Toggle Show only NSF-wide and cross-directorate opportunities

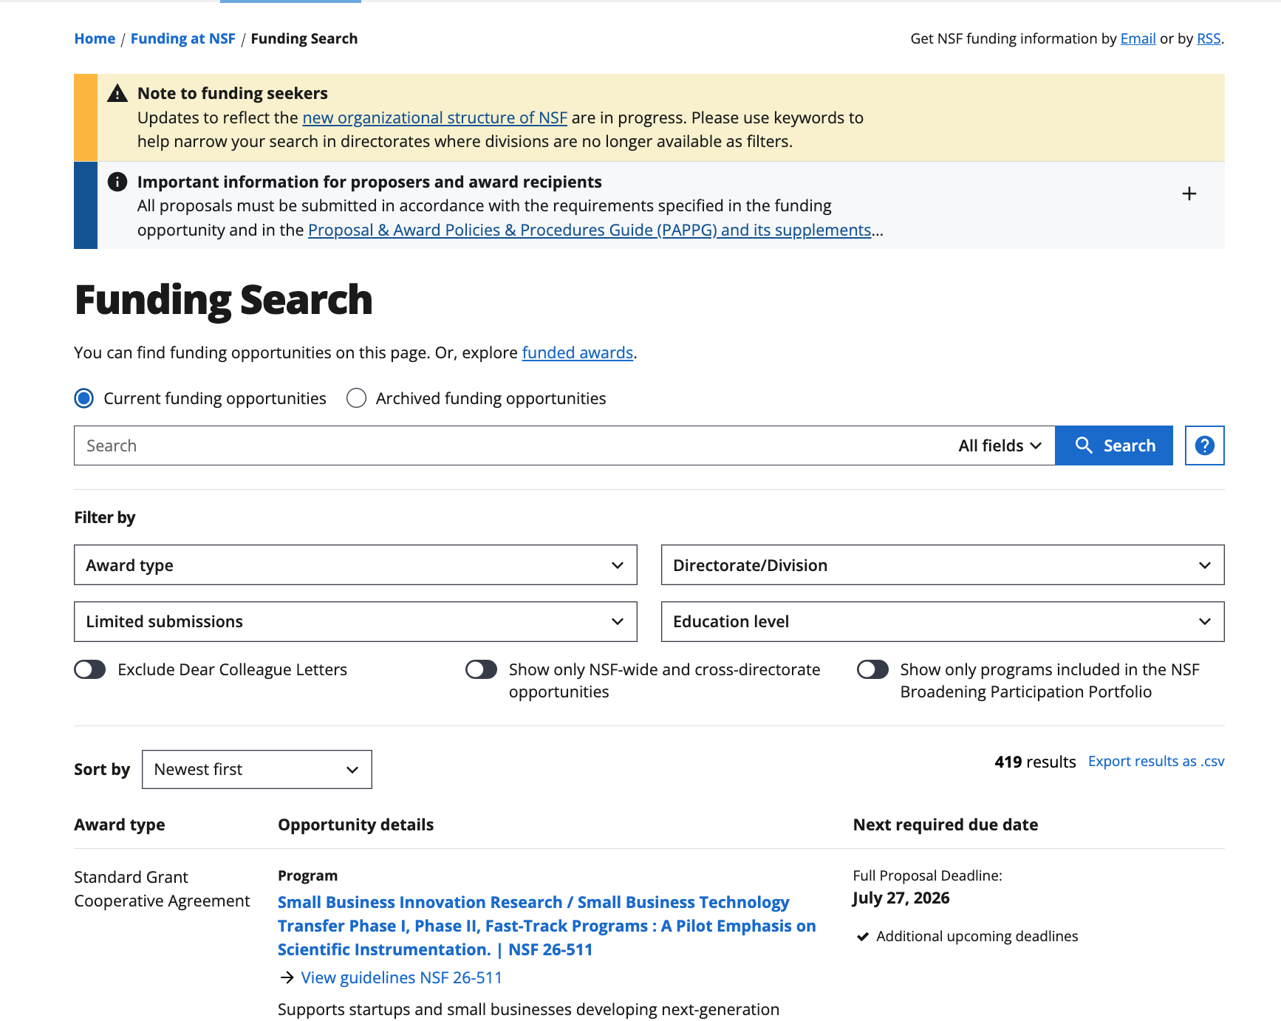(481, 669)
